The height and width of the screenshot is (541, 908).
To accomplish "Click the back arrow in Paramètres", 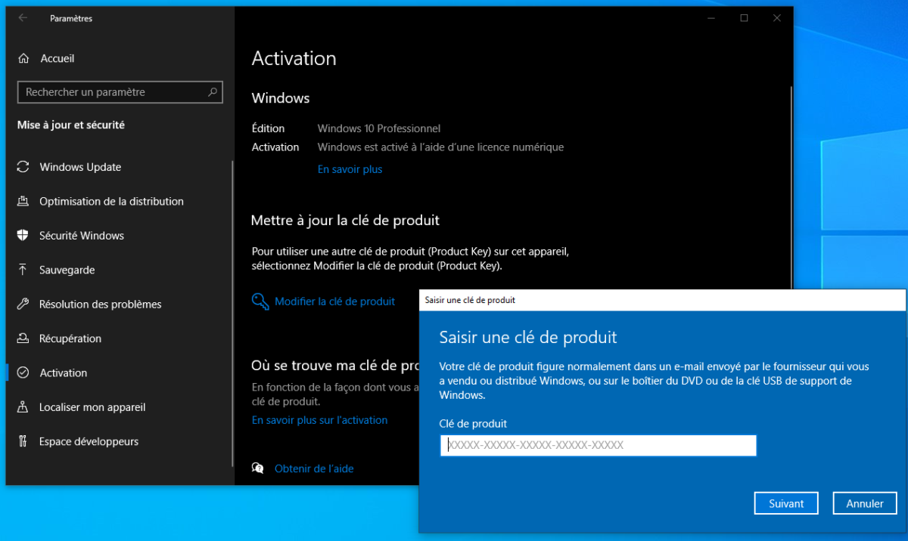I will [21, 17].
